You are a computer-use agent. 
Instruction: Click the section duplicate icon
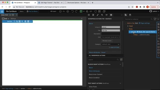point(17,21)
